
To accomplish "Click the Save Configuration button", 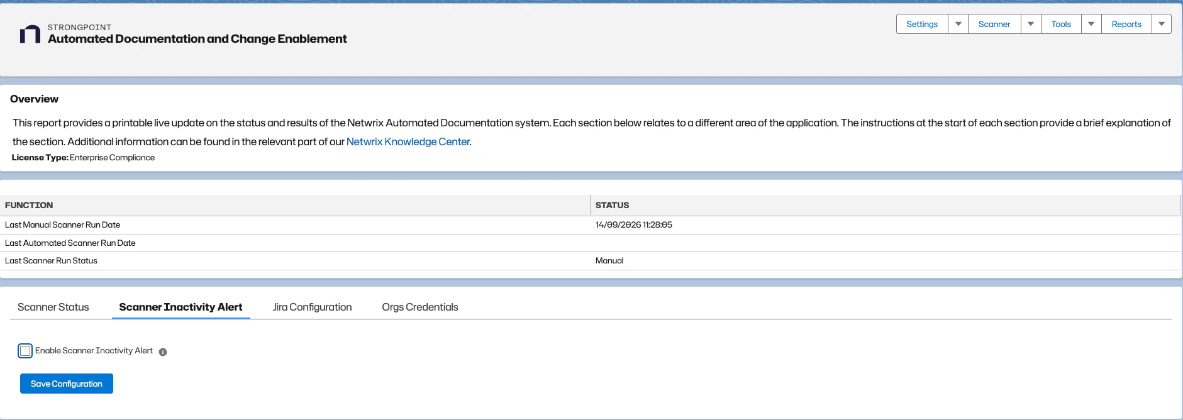I will (67, 384).
